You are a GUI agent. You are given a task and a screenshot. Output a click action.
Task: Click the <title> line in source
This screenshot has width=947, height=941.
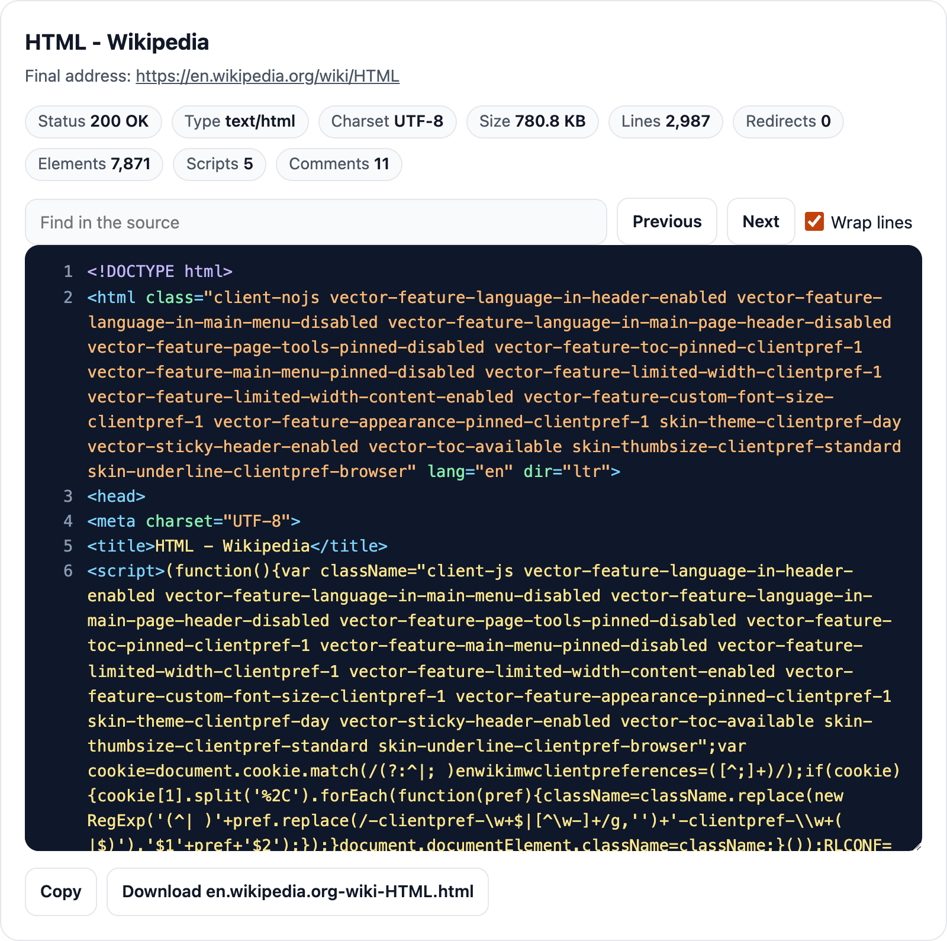pos(237,546)
